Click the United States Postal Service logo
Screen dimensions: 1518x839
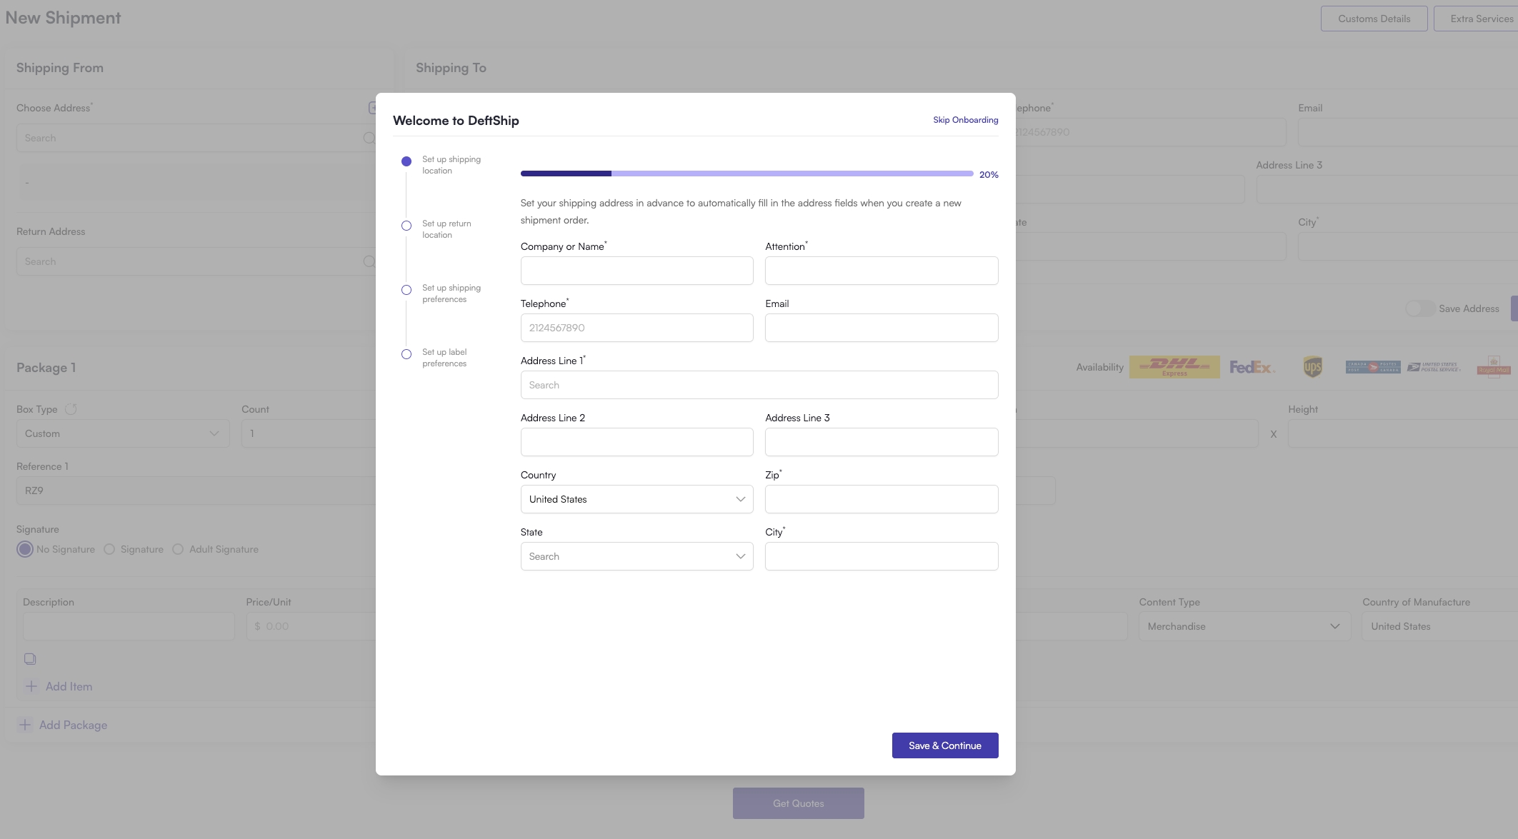1434,367
